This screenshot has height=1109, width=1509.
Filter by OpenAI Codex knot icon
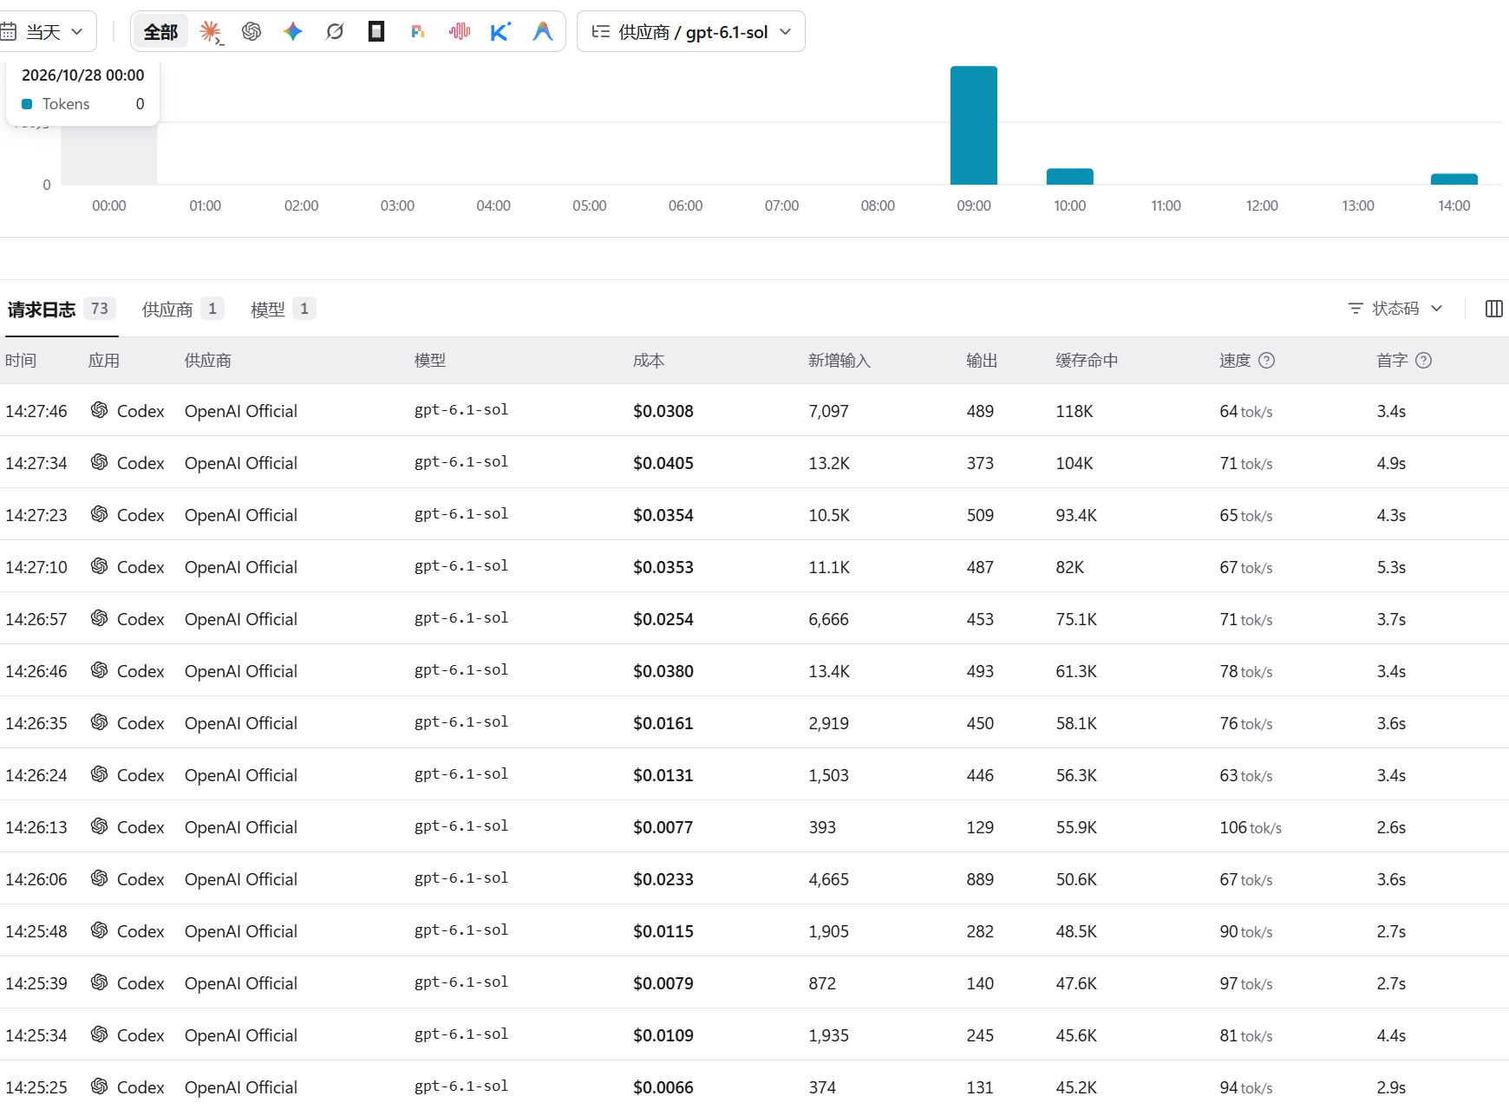251,32
